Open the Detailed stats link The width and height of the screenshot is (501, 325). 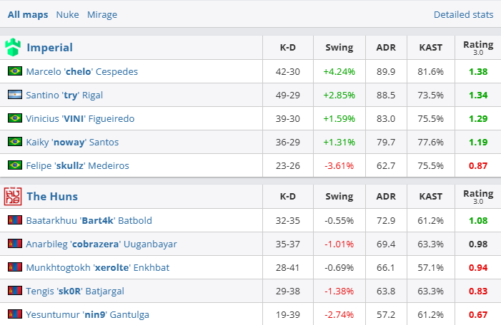pyautogui.click(x=463, y=14)
